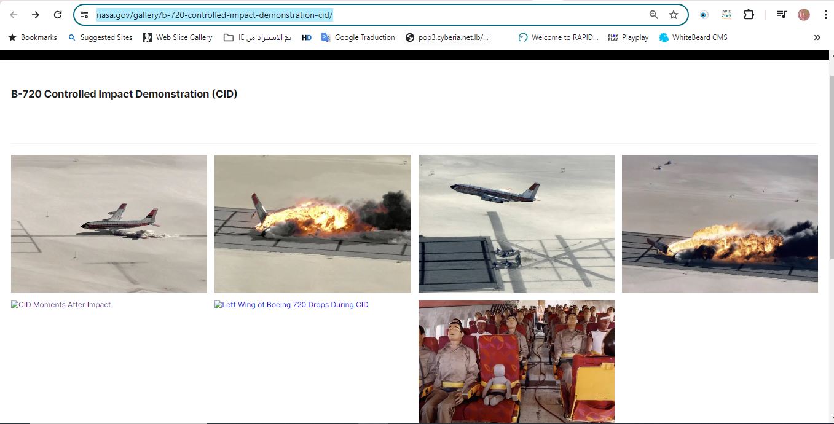Viewport: 834px width, 424px height.
Task: Open site information icon in address bar
Action: coord(85,15)
